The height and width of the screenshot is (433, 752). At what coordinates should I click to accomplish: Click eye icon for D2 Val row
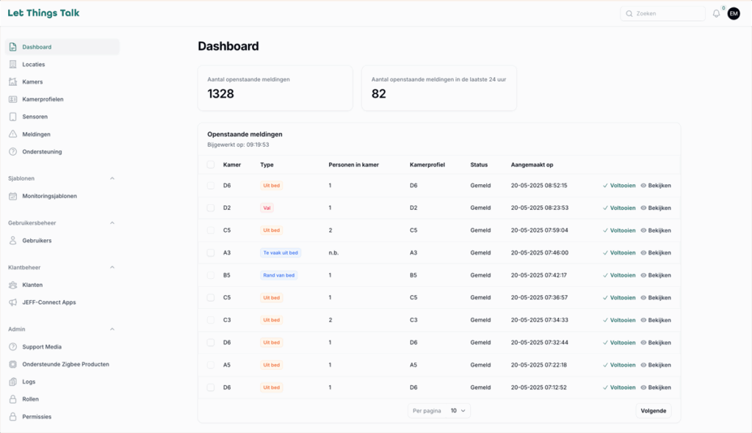(643, 208)
